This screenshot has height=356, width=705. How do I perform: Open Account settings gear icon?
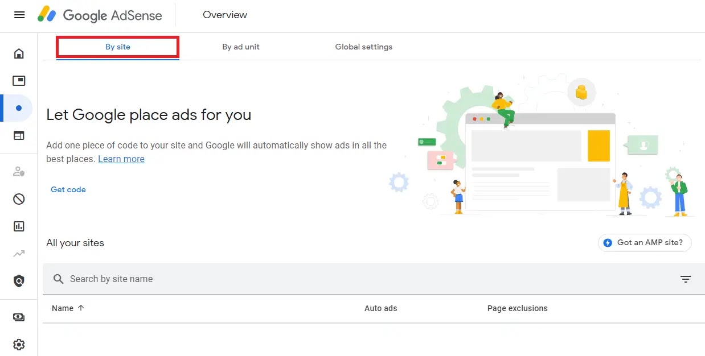[x=19, y=345]
